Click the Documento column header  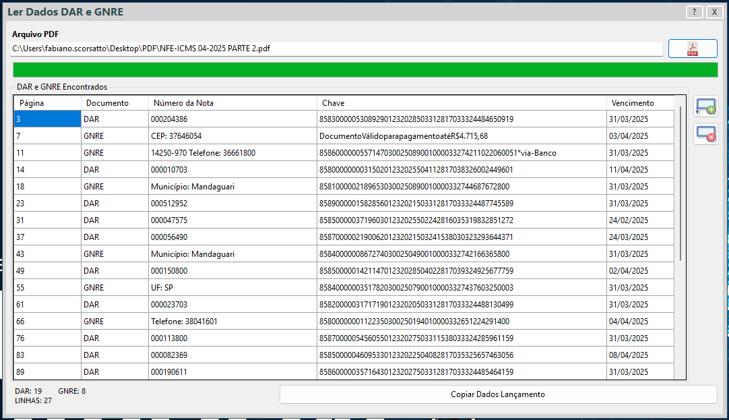pyautogui.click(x=115, y=103)
